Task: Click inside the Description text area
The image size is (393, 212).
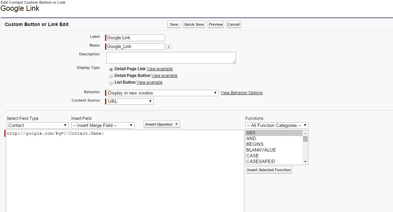Action: (171, 57)
